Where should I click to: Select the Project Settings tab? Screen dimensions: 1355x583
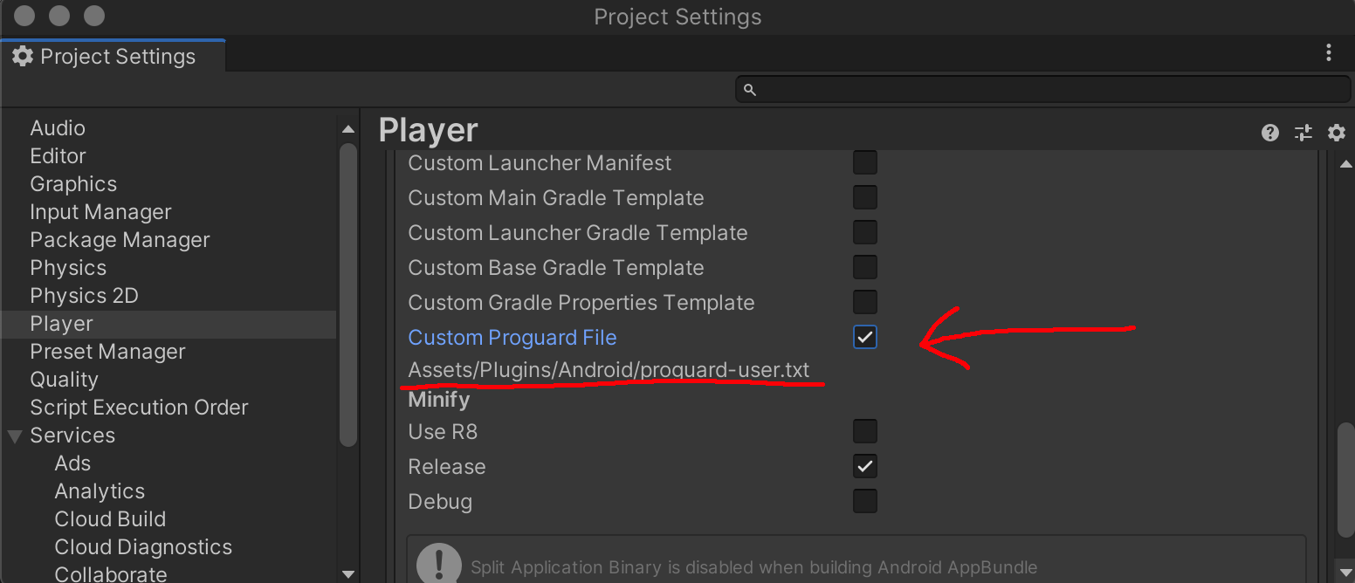pyautogui.click(x=113, y=57)
